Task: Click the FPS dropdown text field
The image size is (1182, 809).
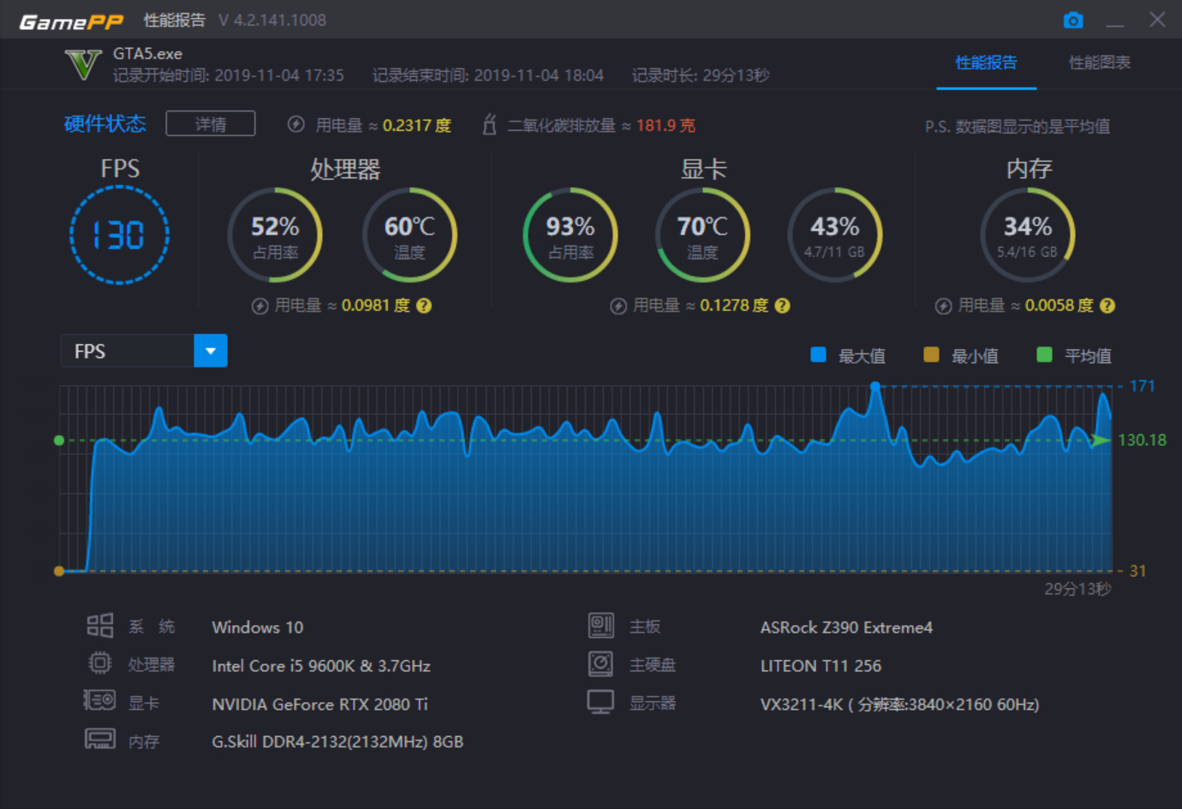Action: pos(128,351)
